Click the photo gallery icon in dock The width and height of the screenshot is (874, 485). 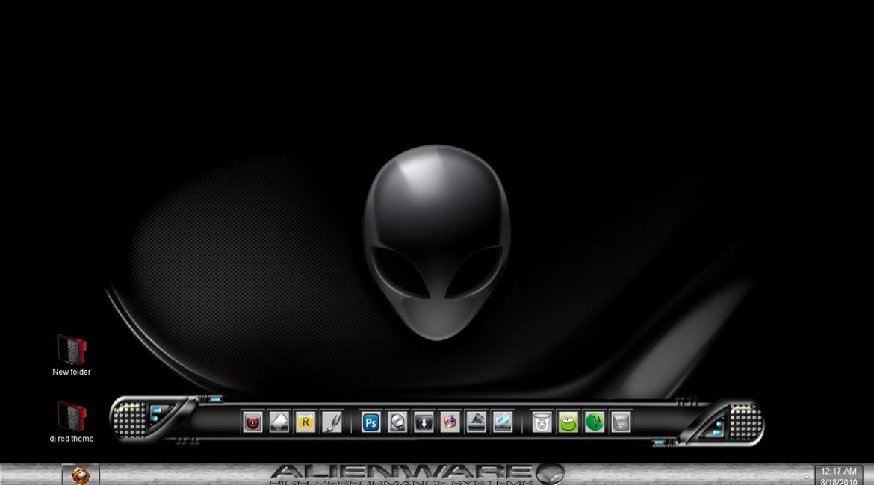502,422
